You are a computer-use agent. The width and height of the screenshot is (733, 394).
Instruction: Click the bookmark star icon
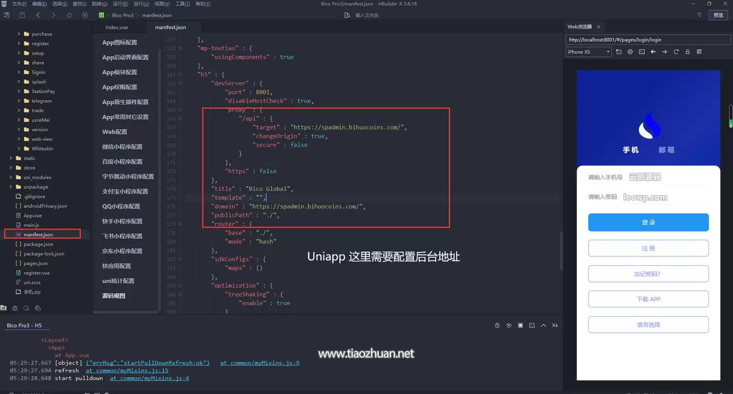[x=69, y=15]
